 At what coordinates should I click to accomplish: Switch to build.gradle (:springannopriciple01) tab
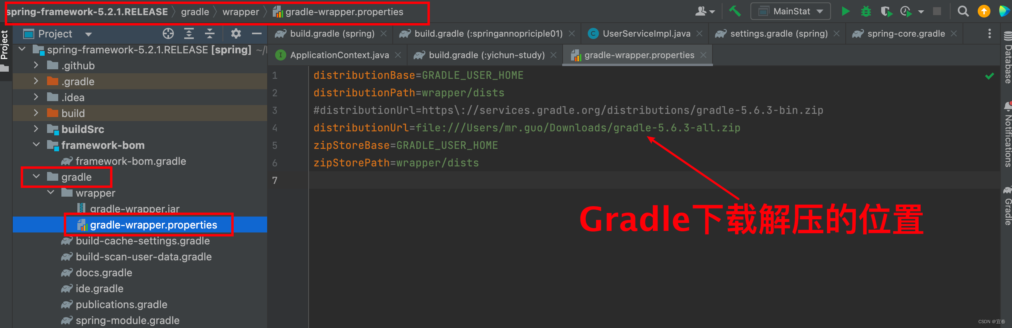tap(488, 34)
